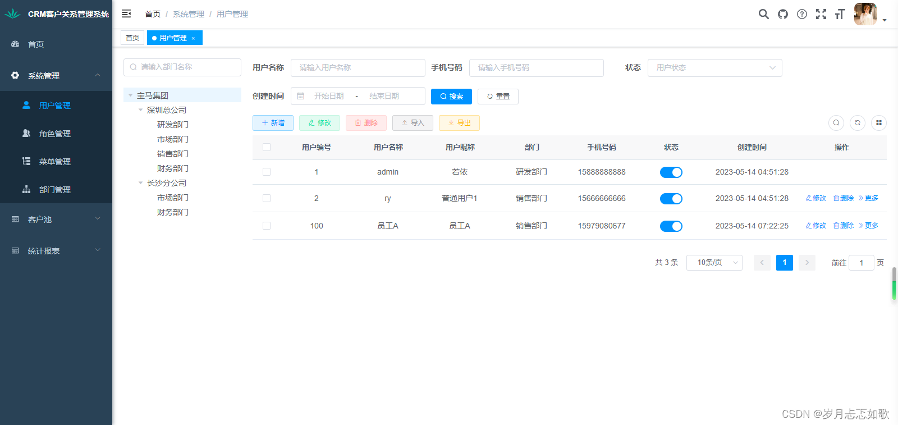This screenshot has height=425, width=898.
Task: Go to the previous page arrow
Action: [x=762, y=263]
